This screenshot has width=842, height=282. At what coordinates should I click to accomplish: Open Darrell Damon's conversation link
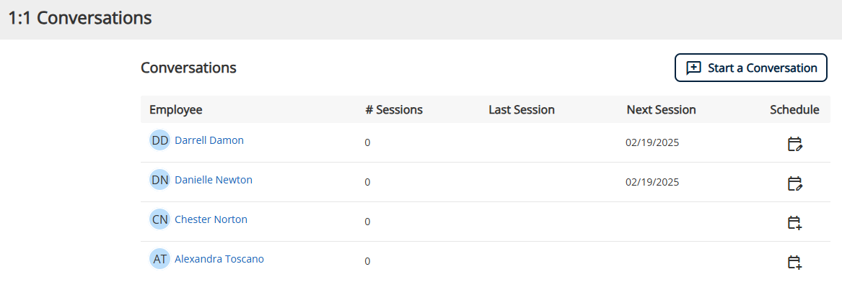(209, 140)
